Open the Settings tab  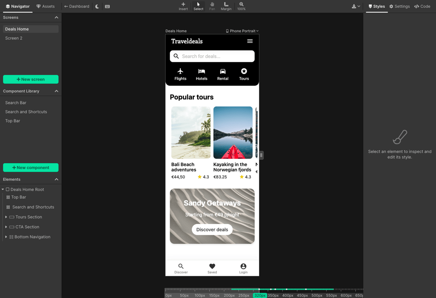[x=400, y=6]
